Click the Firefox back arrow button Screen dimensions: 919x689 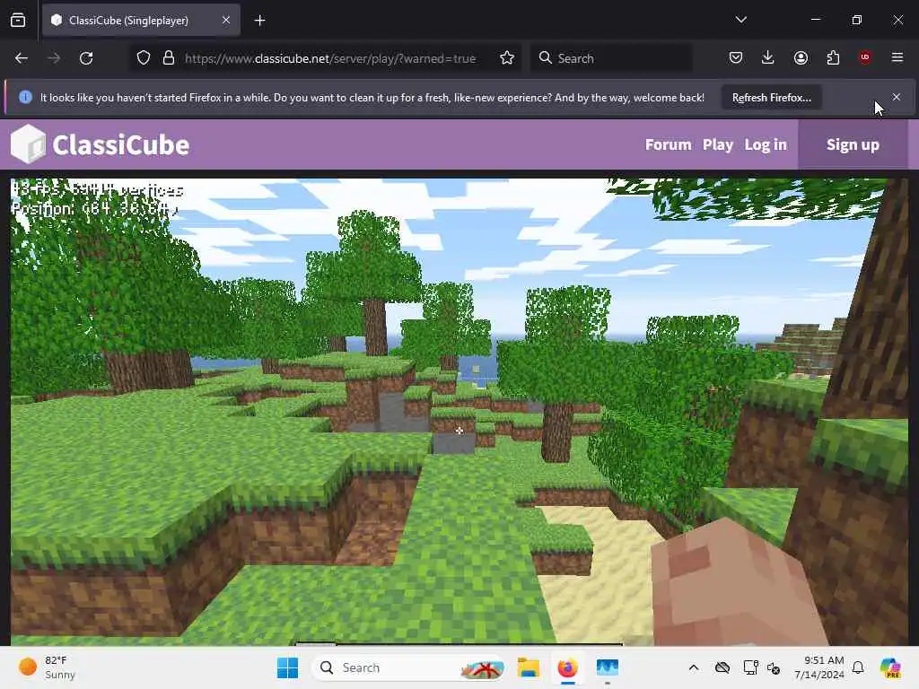22,58
